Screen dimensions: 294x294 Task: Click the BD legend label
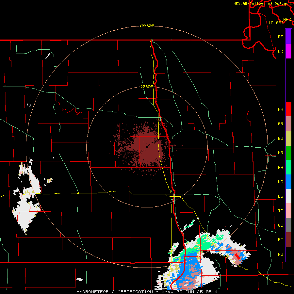pos(280,139)
